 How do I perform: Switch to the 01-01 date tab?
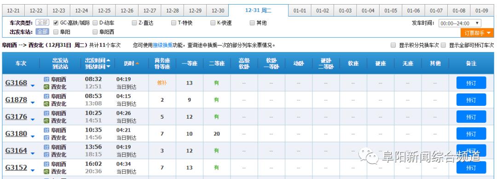[x=300, y=11]
